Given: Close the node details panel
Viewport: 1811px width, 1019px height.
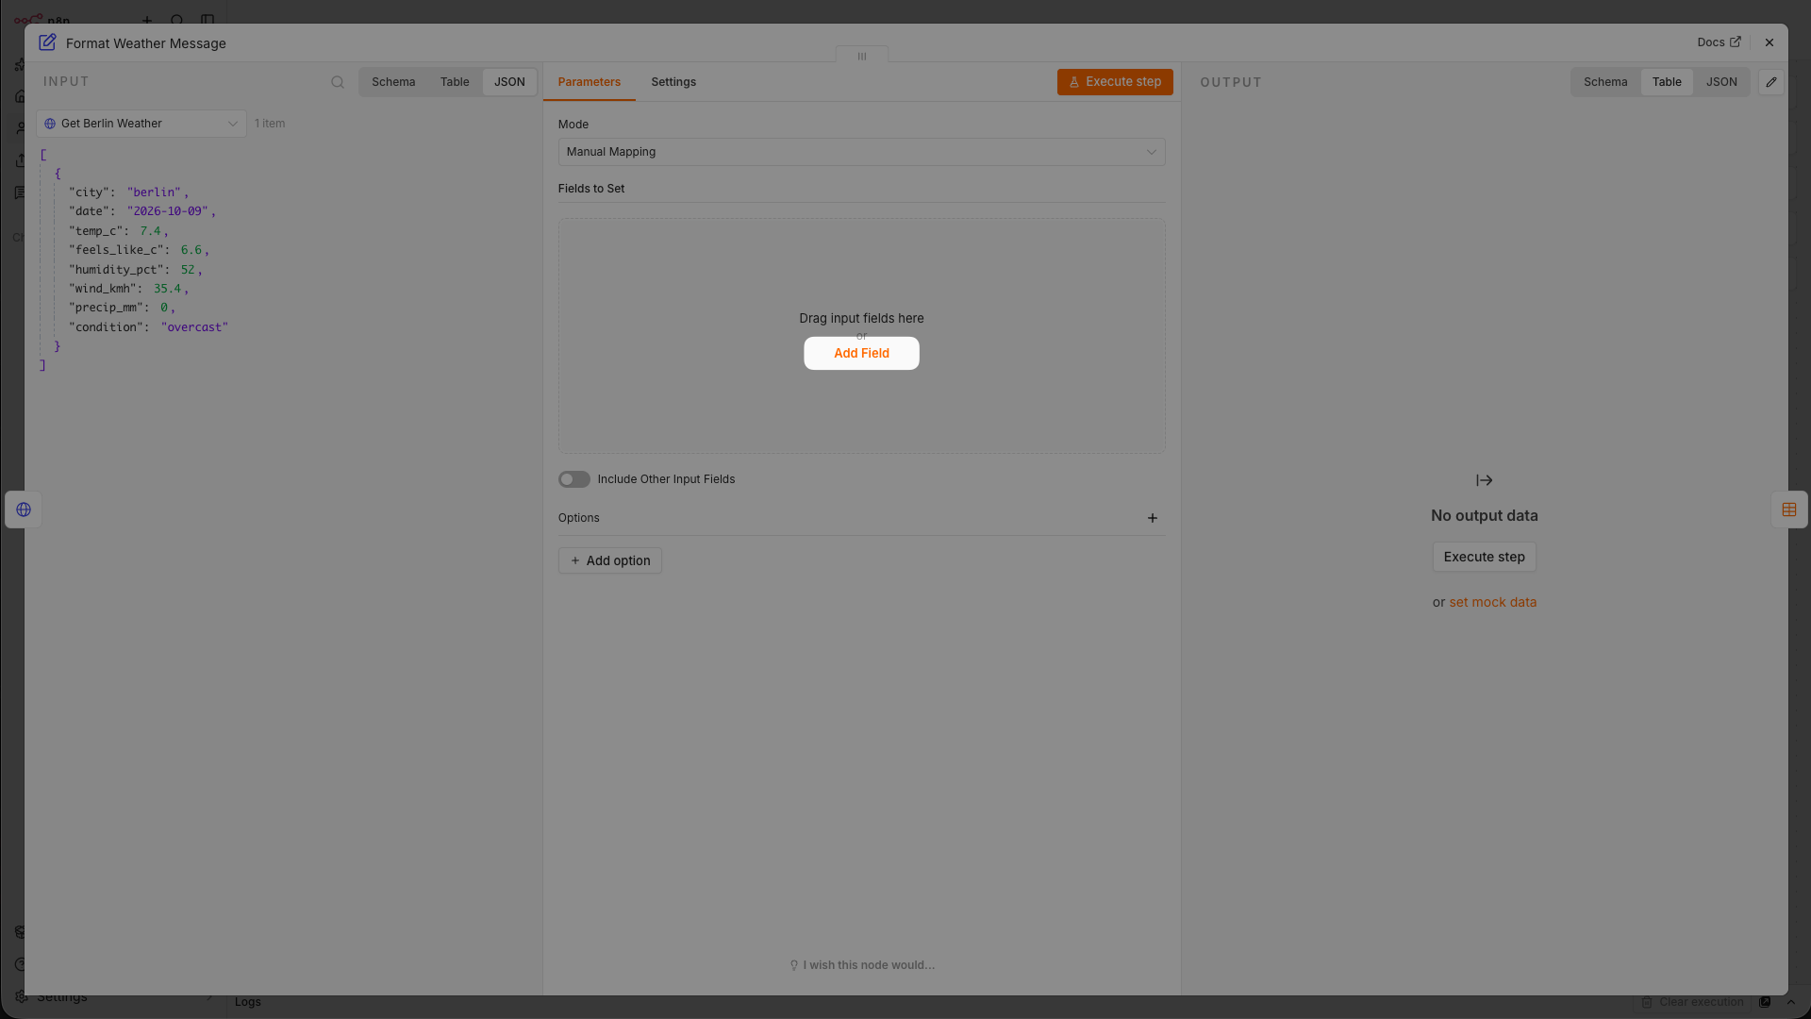Looking at the screenshot, I should point(1769,42).
